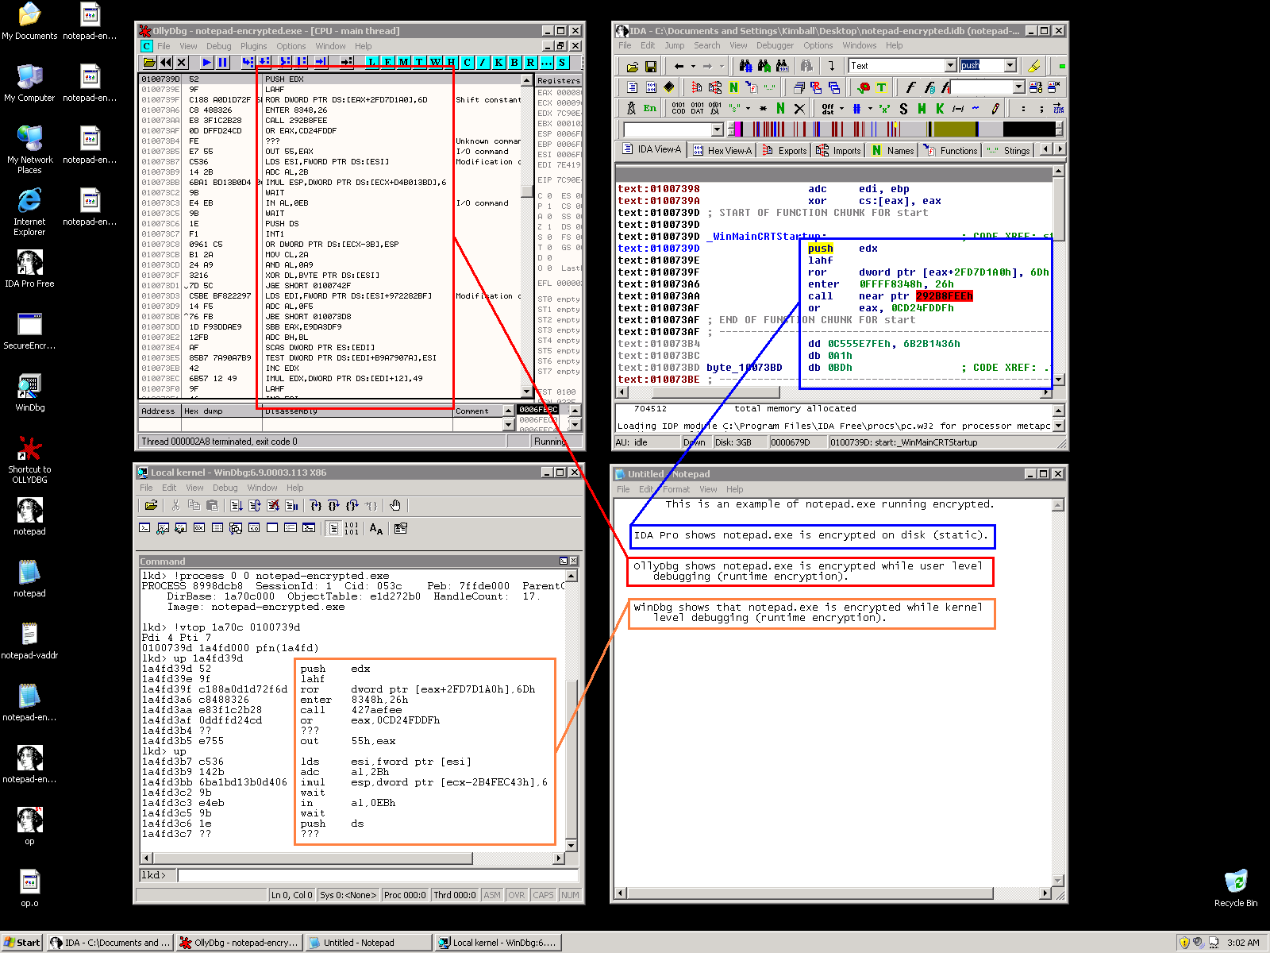Click the red 292B8FEEh operand in IDA
The height and width of the screenshot is (953, 1270).
pyautogui.click(x=944, y=296)
